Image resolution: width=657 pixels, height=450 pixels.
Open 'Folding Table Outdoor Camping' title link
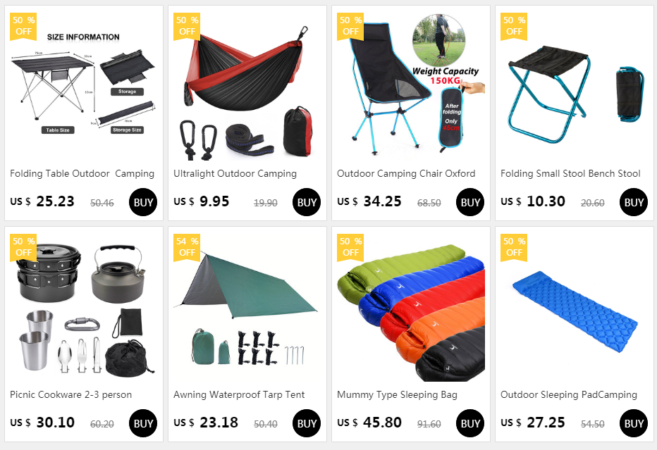pyautogui.click(x=82, y=173)
